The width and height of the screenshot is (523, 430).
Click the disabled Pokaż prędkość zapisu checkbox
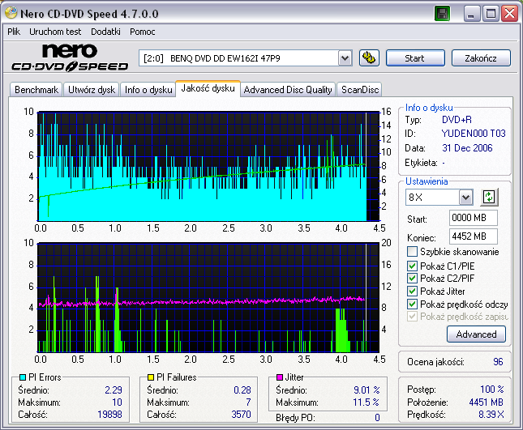point(412,317)
